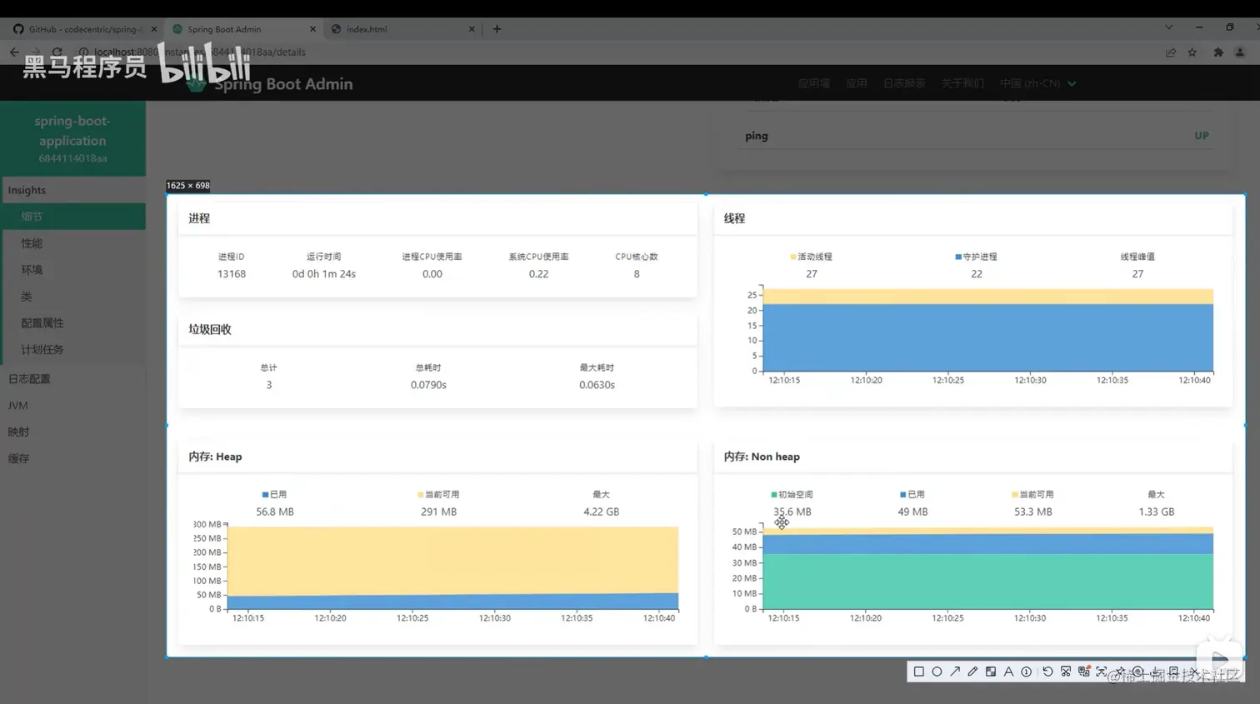Viewport: 1260px width, 704px height.
Task: Expand the Insights sidebar section
Action: (x=72, y=190)
